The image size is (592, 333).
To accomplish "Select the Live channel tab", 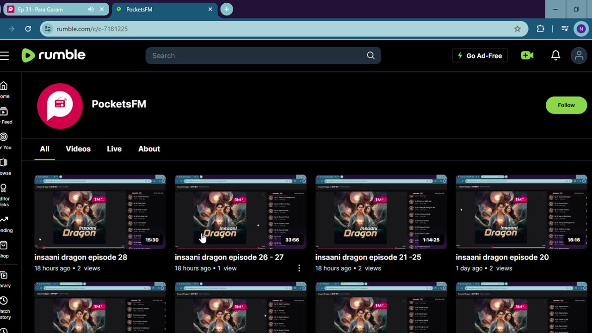I will pos(114,149).
